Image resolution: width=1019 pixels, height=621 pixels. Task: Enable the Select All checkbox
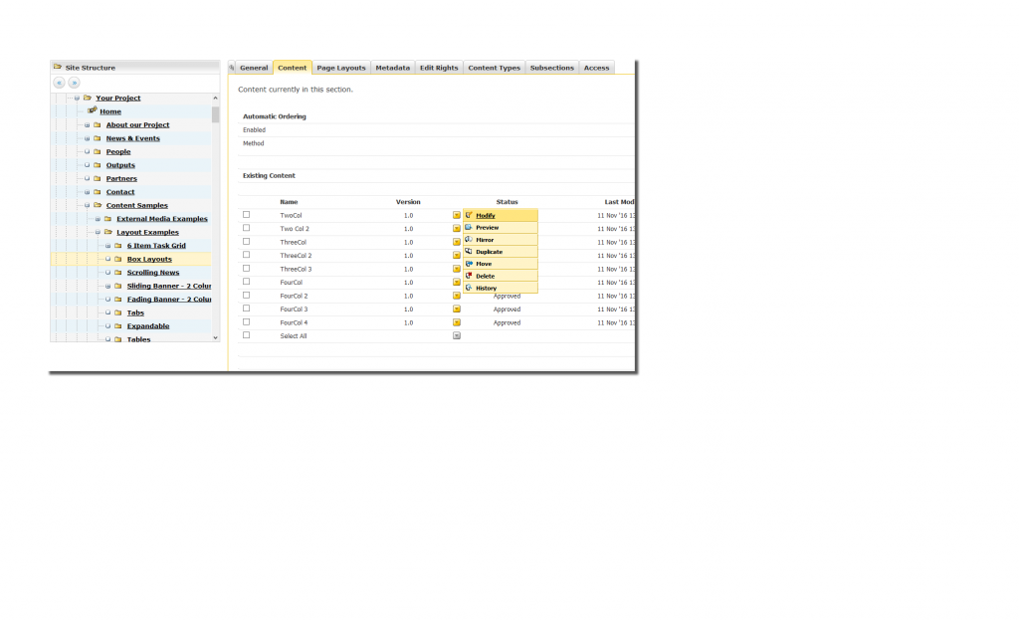[247, 335]
